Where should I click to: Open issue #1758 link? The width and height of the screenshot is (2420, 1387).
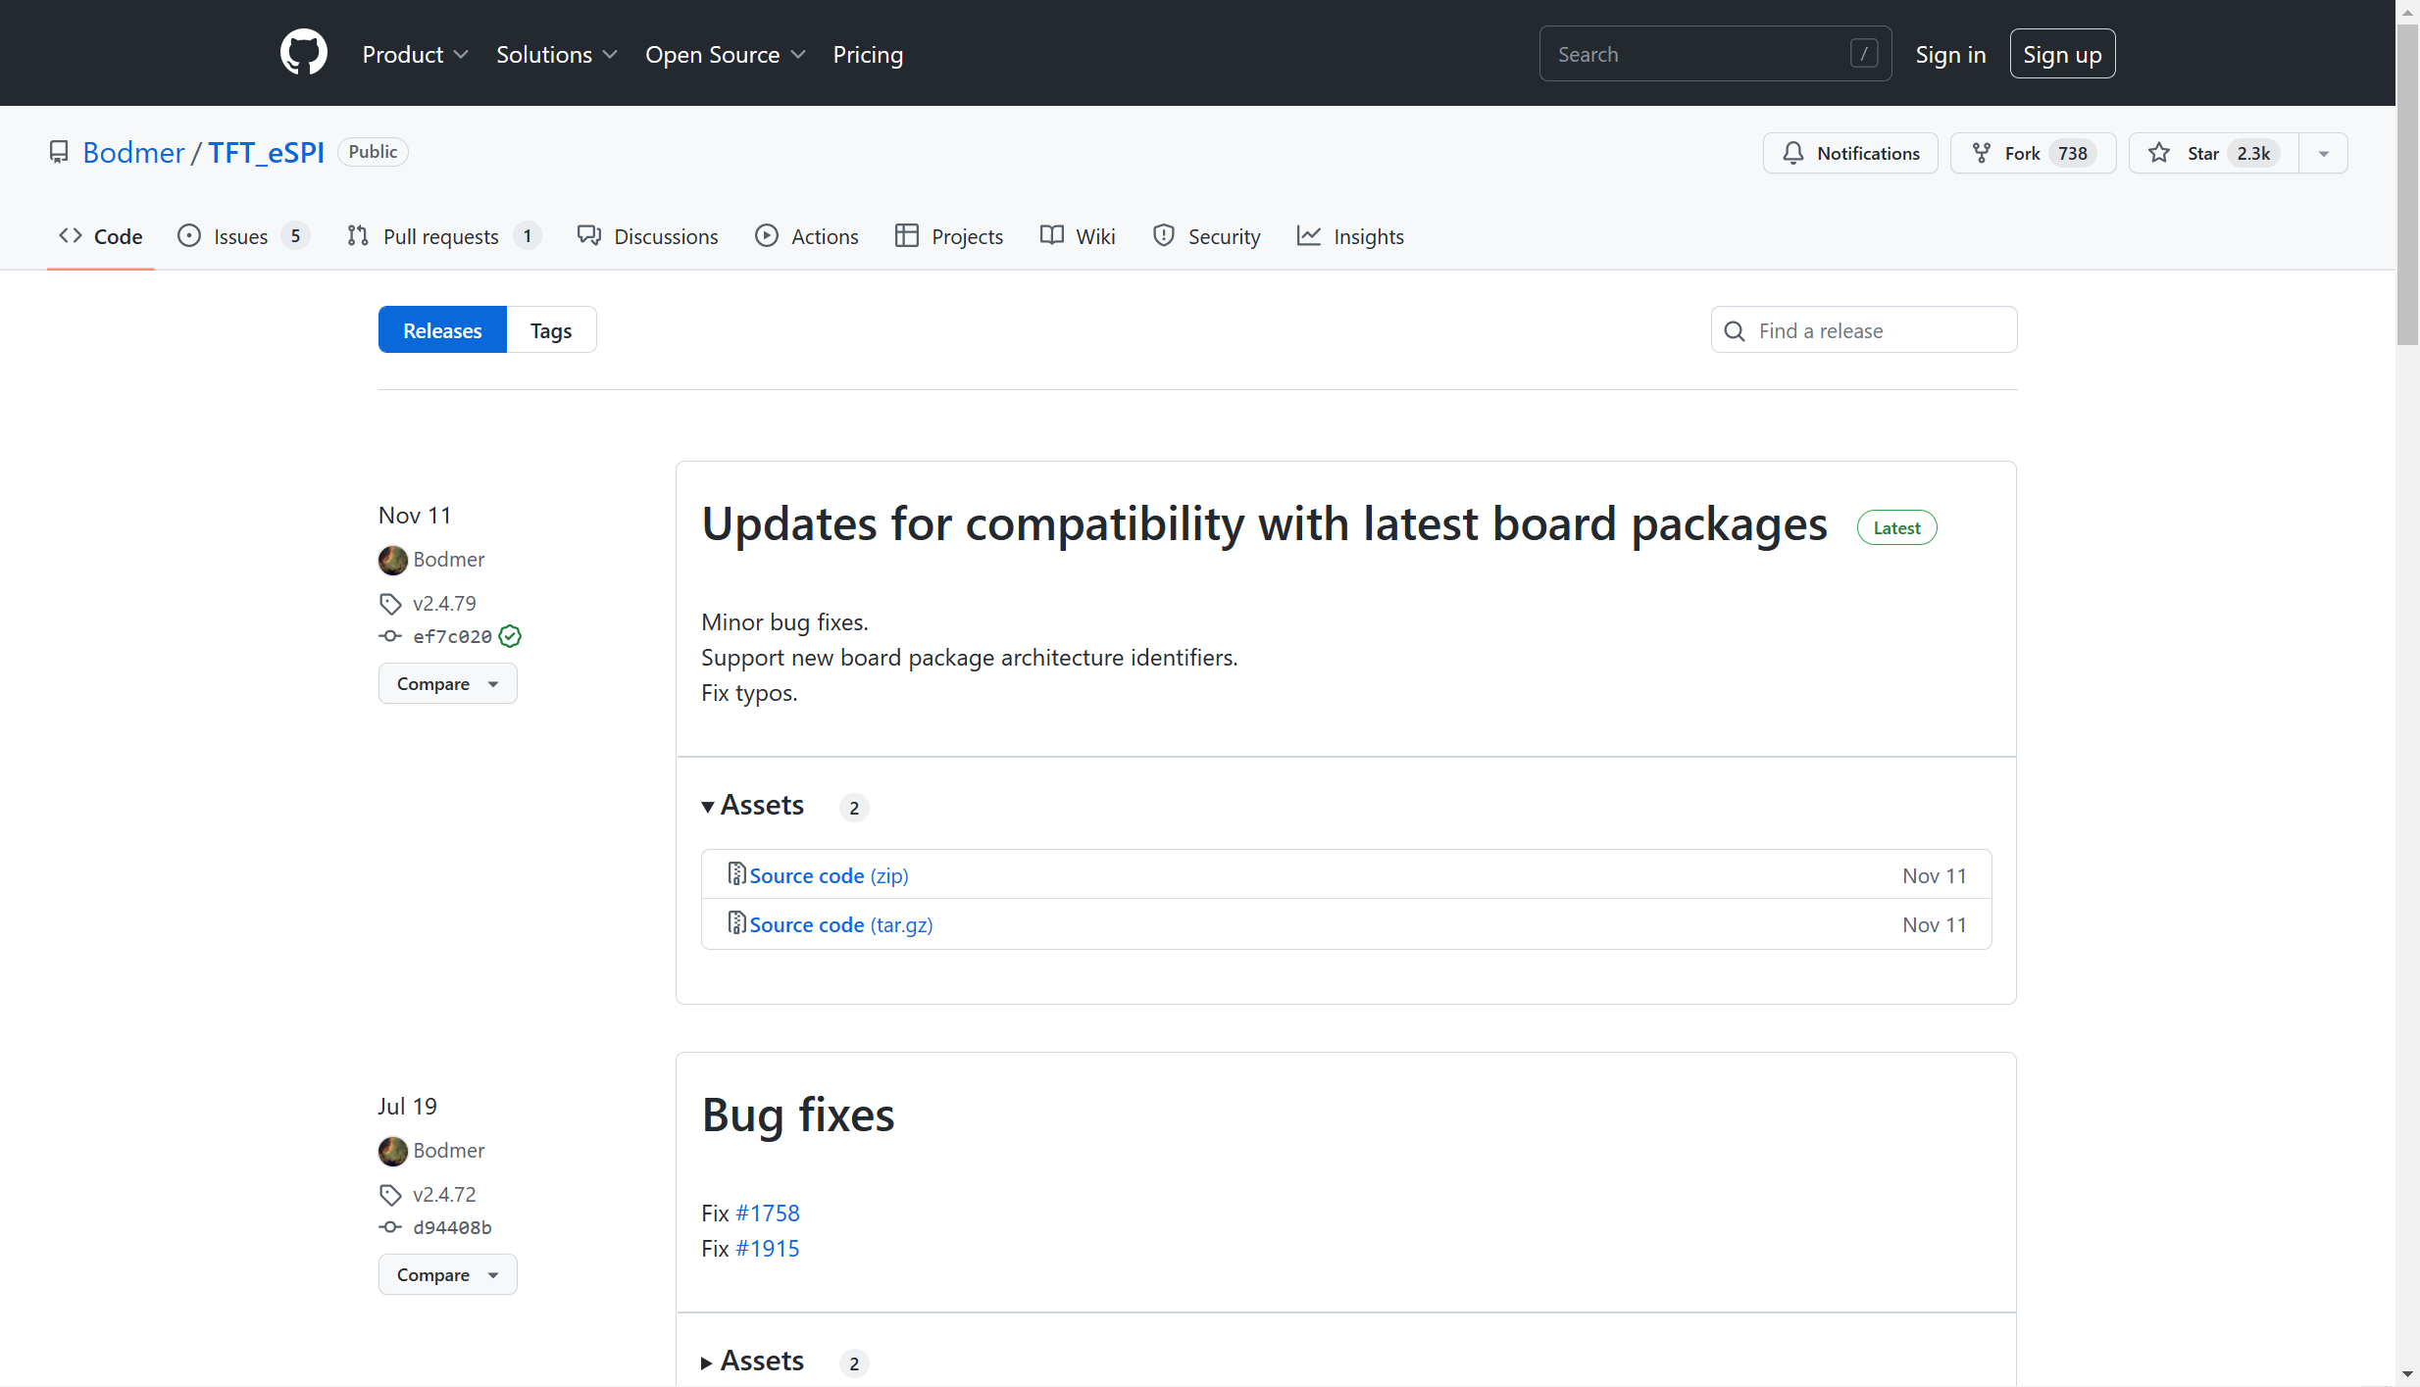(x=768, y=1214)
